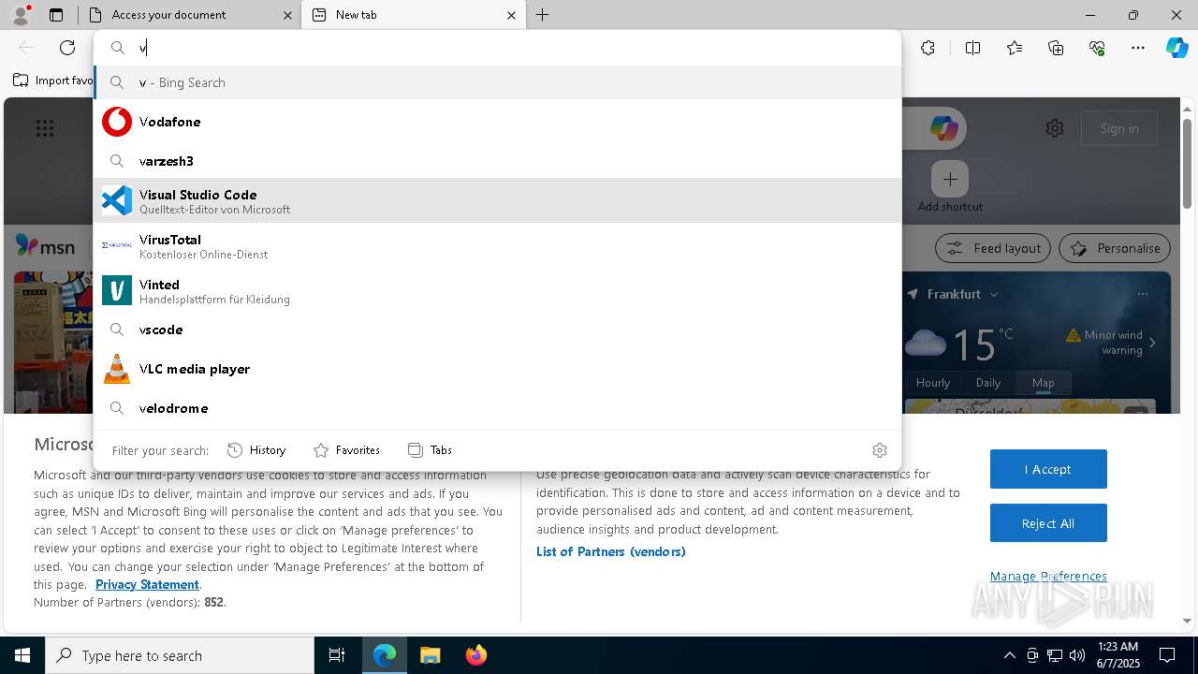Open Feed layout options
Viewport: 1198px width, 674px height.
coord(993,248)
